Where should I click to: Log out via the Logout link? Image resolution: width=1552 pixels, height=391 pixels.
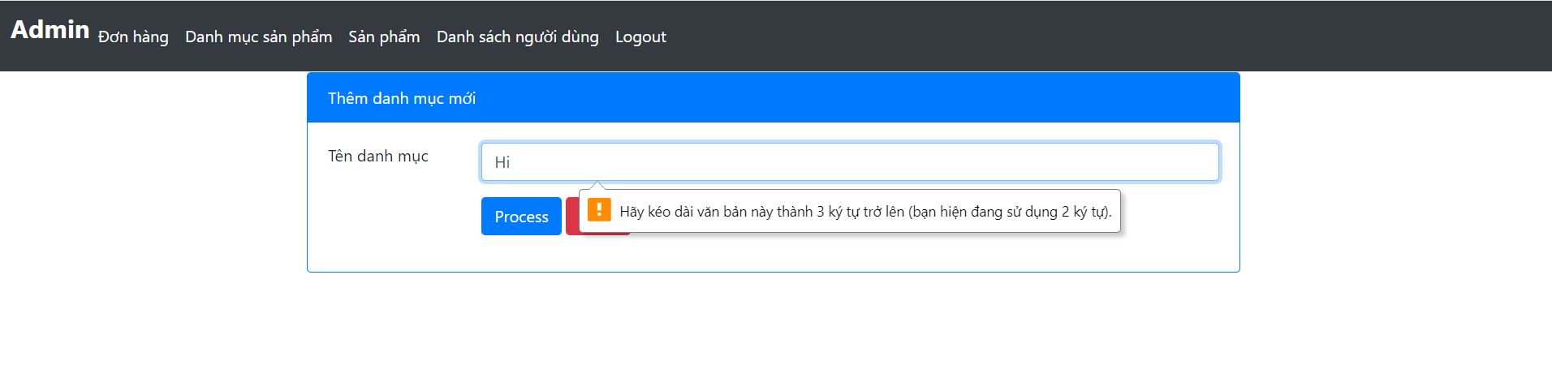(x=640, y=37)
